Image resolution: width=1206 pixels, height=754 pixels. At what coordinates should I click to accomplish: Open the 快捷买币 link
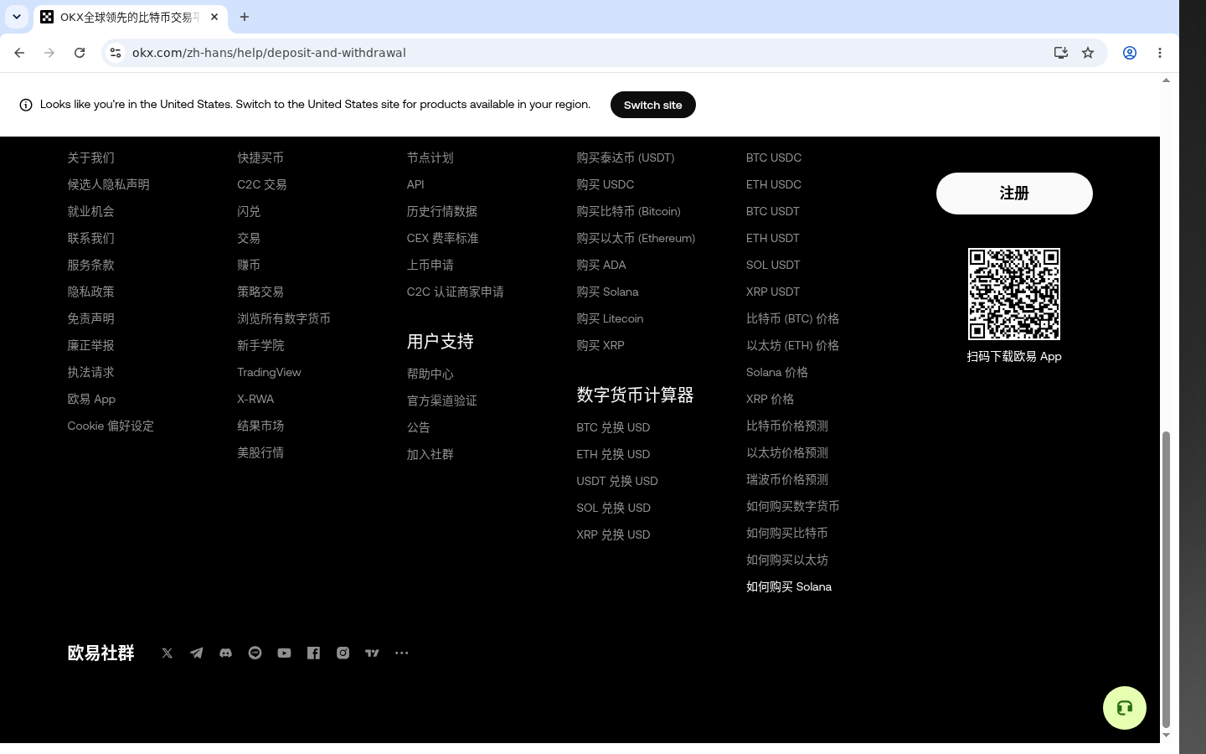point(260,158)
